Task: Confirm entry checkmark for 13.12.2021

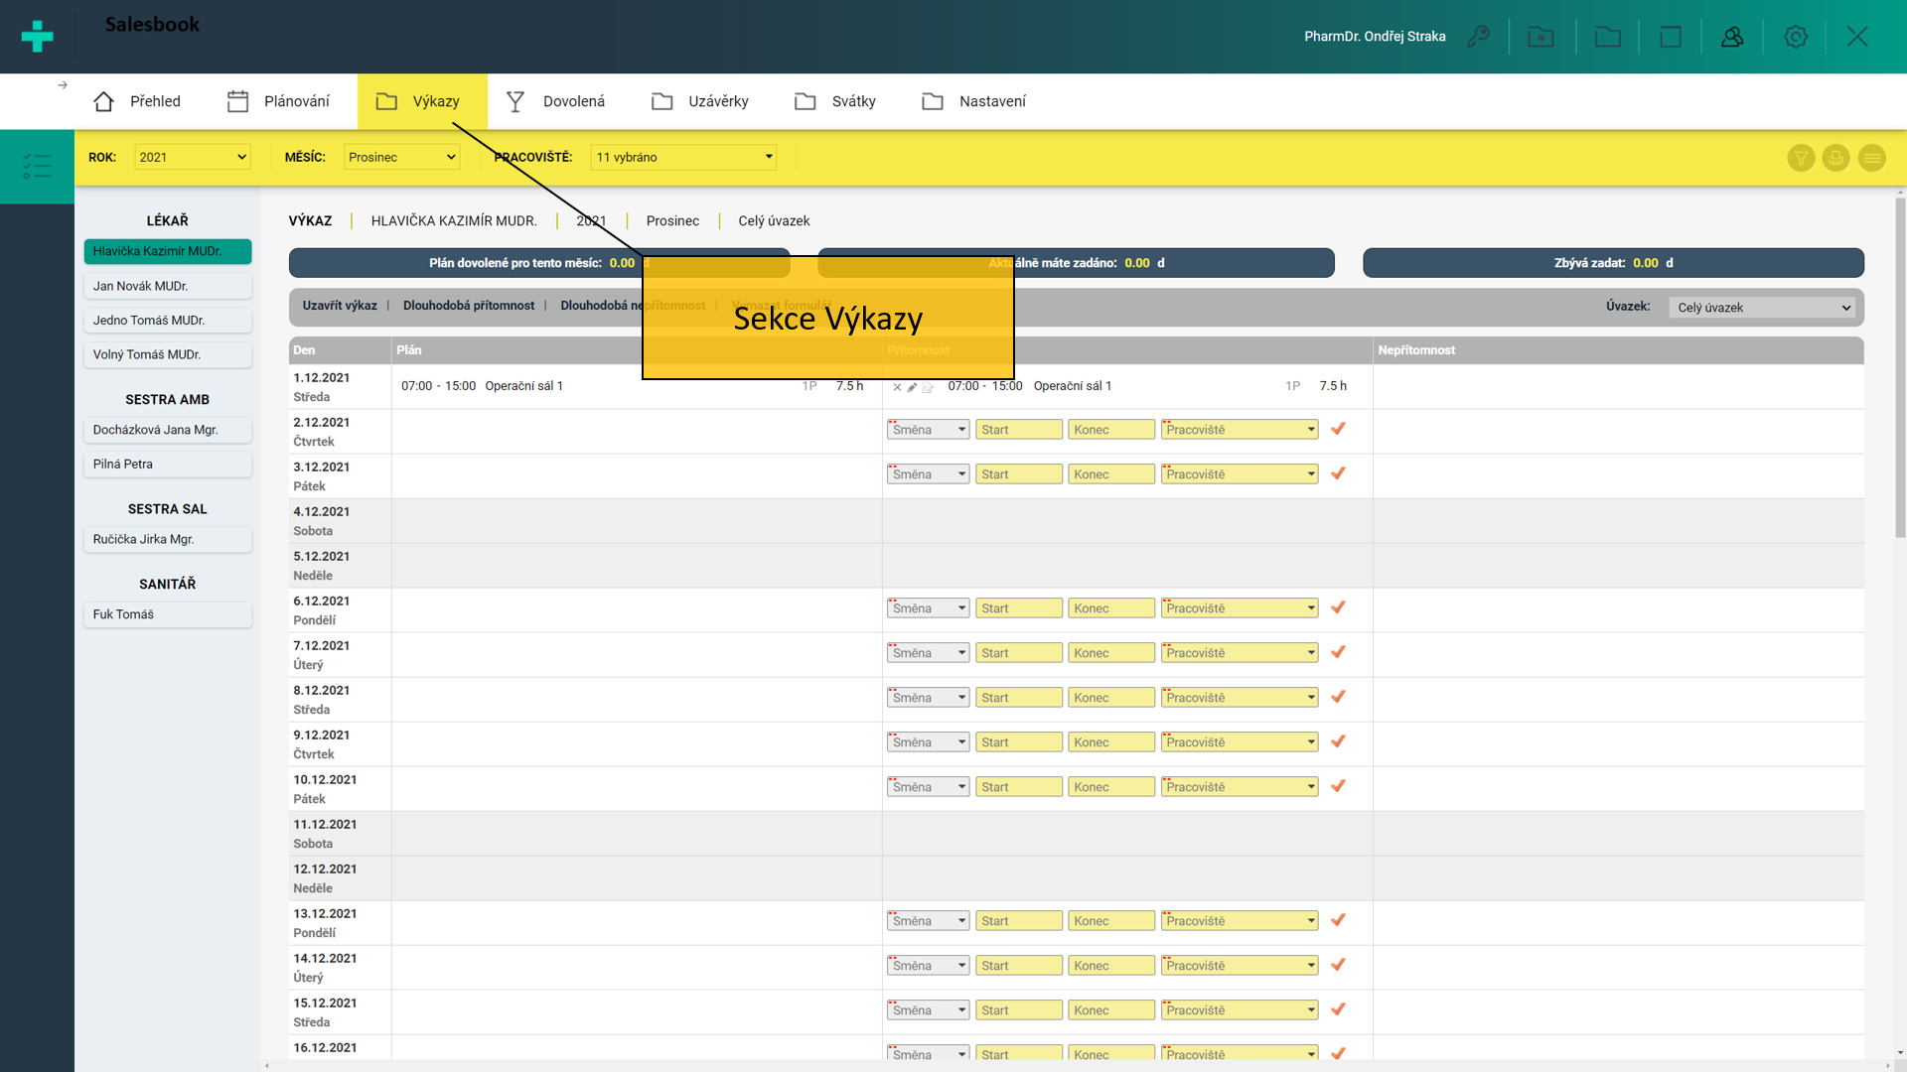Action: [1338, 920]
